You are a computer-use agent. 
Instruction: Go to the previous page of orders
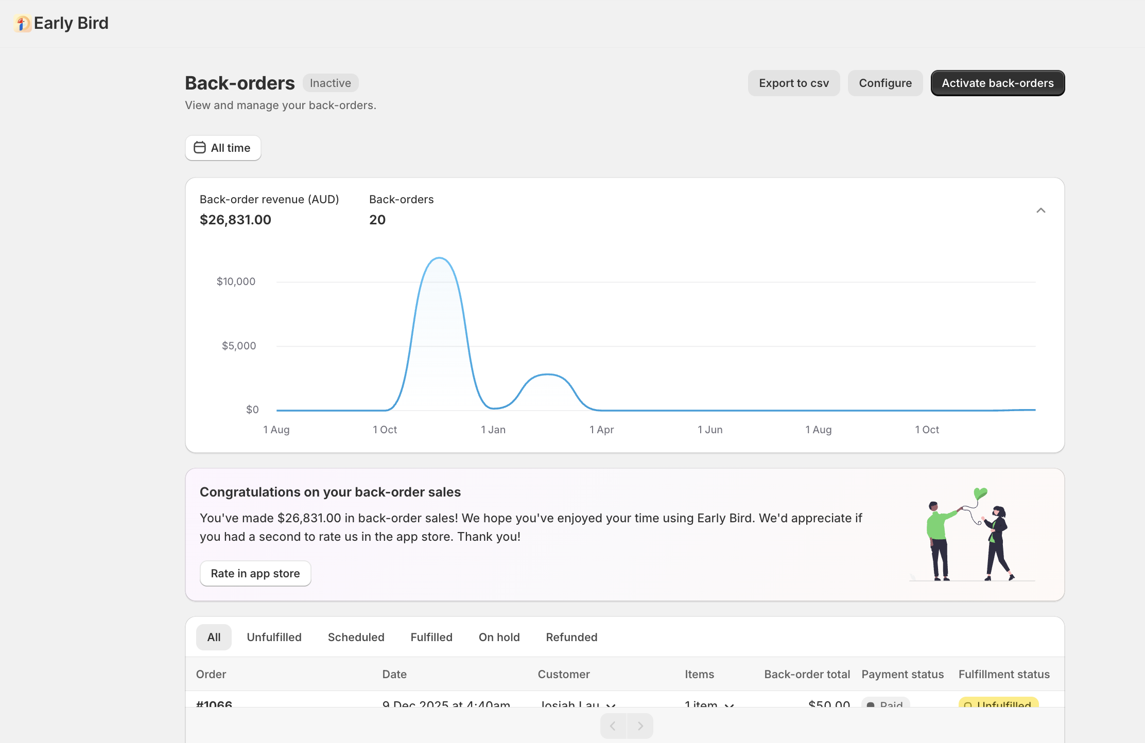pyautogui.click(x=613, y=726)
